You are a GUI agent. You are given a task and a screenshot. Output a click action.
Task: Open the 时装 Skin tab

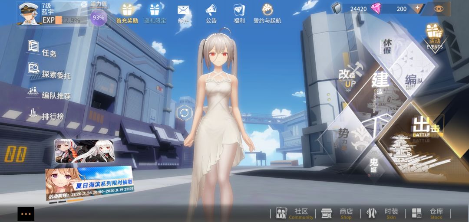pos(383,213)
